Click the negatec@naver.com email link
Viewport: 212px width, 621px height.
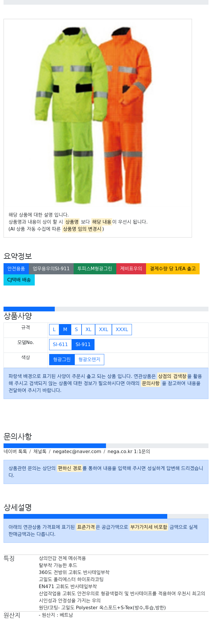[x=77, y=451]
